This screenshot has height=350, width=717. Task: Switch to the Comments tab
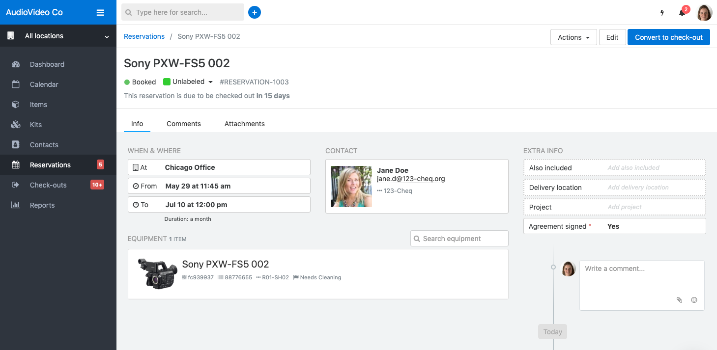184,124
